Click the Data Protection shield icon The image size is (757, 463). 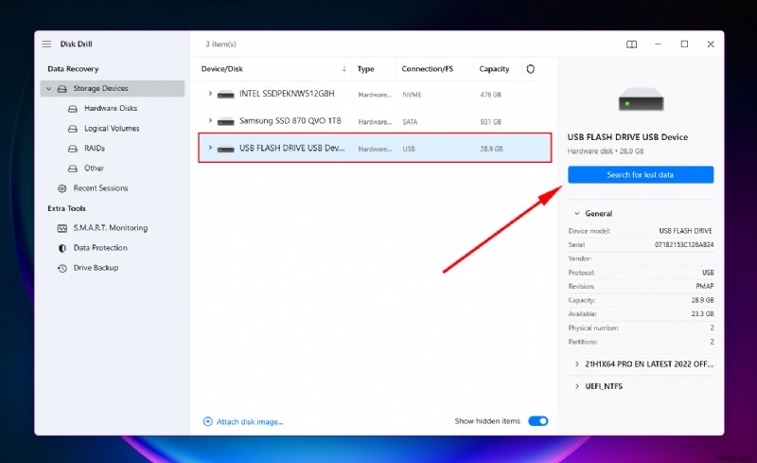tap(62, 248)
